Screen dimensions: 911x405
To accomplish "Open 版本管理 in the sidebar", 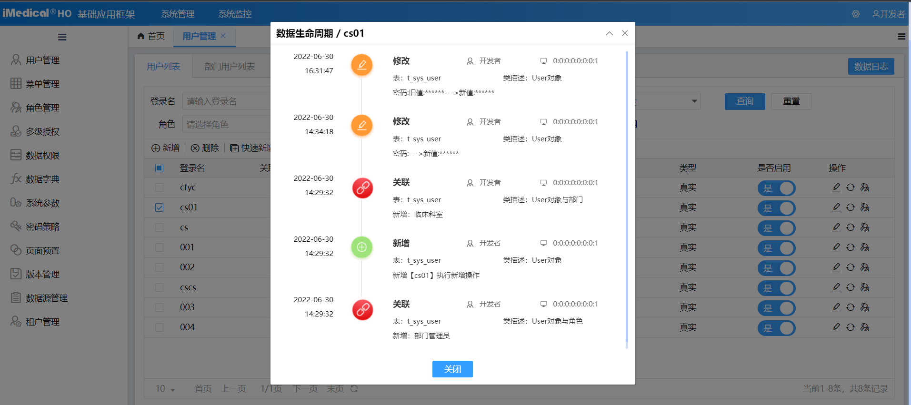I will (35, 274).
